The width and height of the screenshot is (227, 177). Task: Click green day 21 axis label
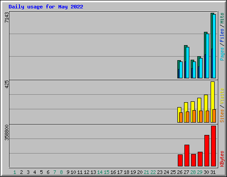pos(146,172)
